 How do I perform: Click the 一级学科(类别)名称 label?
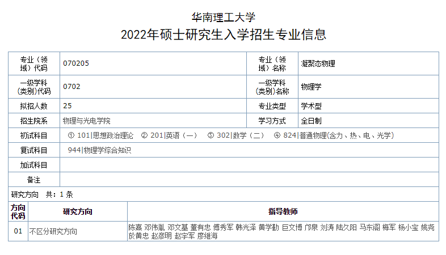272,87
